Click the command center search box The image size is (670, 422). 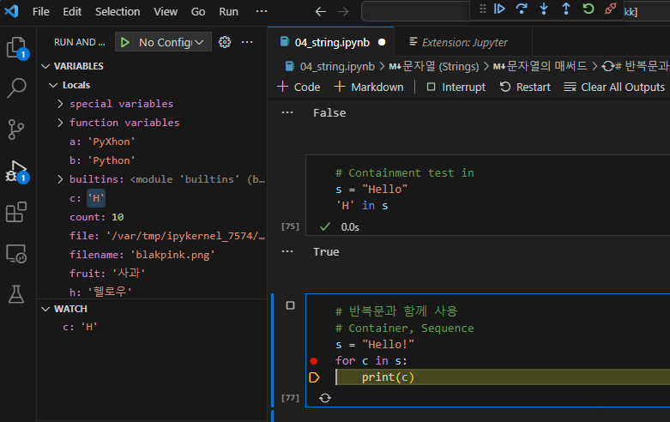coord(415,11)
